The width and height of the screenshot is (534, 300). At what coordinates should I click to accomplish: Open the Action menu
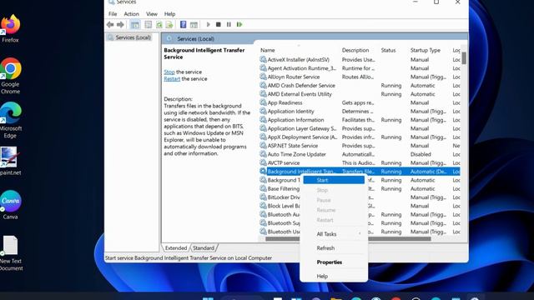131,14
